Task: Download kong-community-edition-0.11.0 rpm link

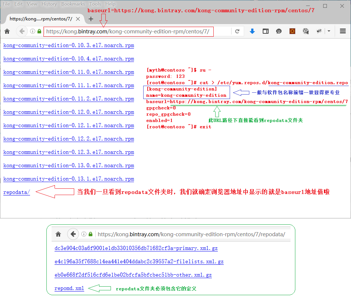Action: pyautogui.click(x=69, y=72)
